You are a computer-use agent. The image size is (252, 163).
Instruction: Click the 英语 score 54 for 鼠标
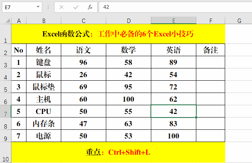click(x=173, y=74)
